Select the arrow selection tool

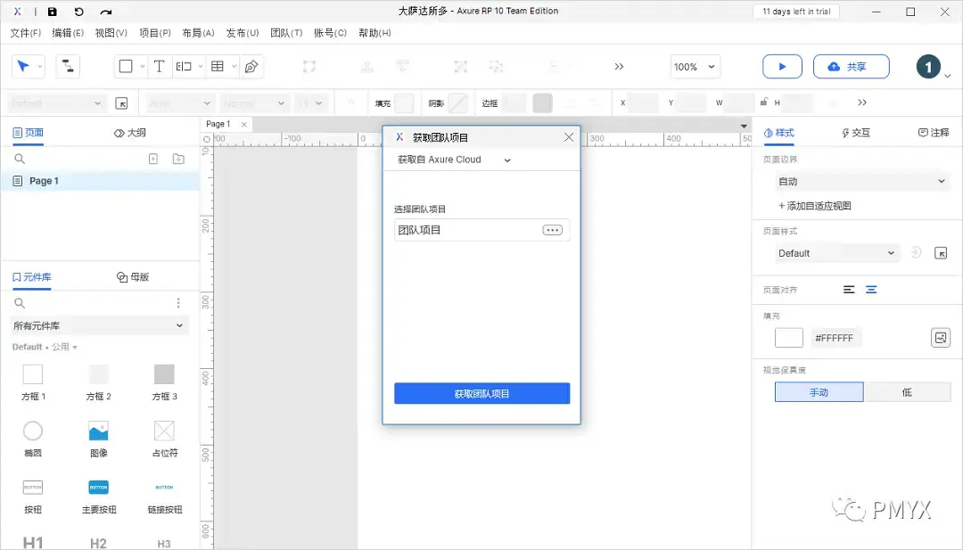(24, 66)
